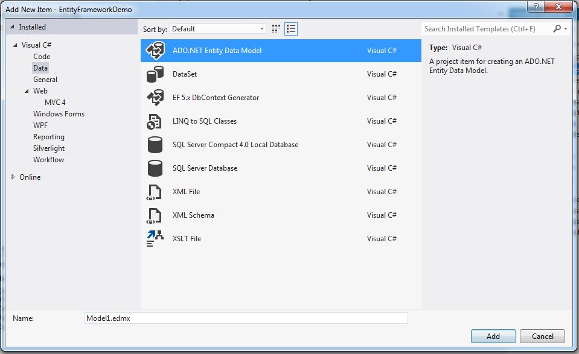Click the DataSet template icon
Viewport: 579px width, 354px height.
point(155,74)
